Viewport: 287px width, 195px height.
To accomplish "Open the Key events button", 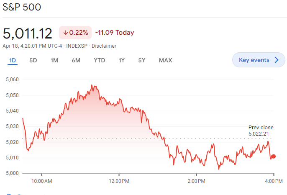I will (x=259, y=60).
